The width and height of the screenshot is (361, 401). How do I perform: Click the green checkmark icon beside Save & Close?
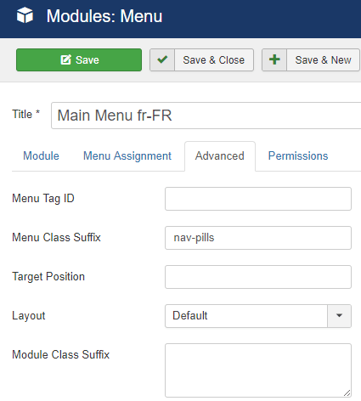click(x=162, y=59)
